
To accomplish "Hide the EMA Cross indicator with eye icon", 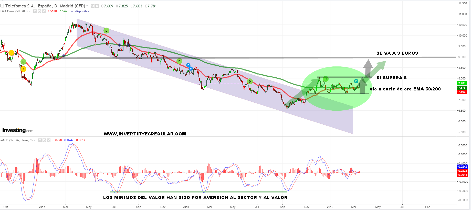I will 35,11.
